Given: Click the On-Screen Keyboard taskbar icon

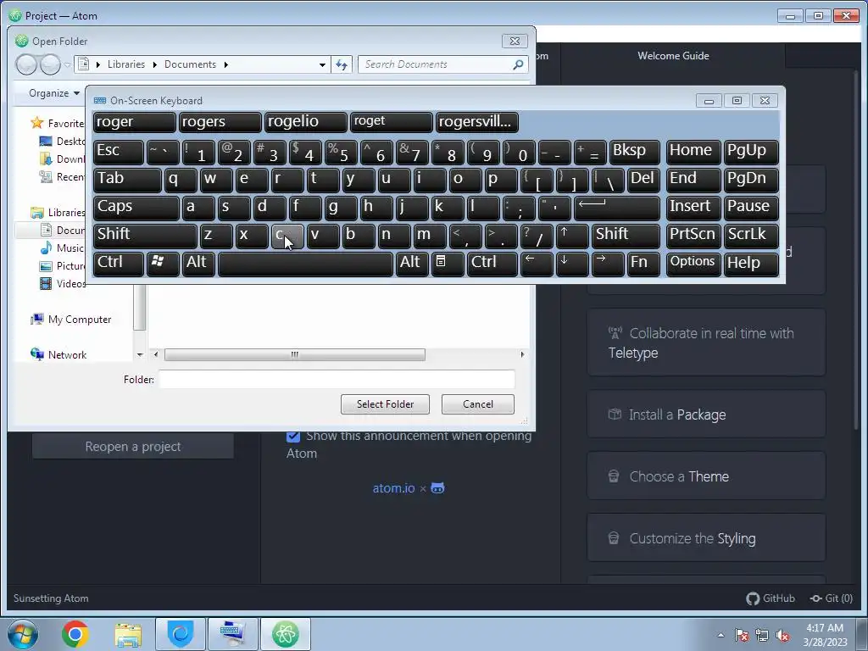Looking at the screenshot, I should [x=232, y=634].
